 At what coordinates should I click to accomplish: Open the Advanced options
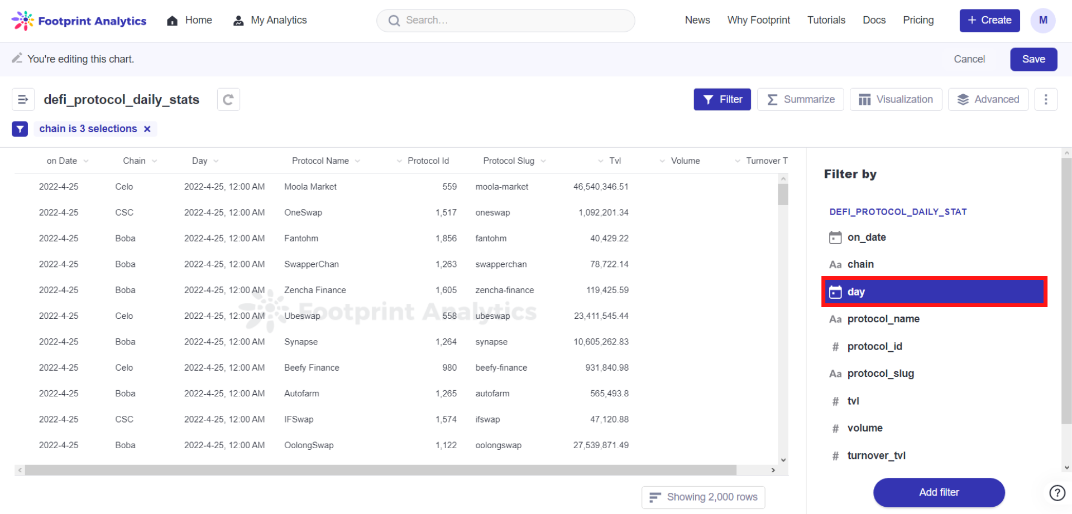pos(988,99)
